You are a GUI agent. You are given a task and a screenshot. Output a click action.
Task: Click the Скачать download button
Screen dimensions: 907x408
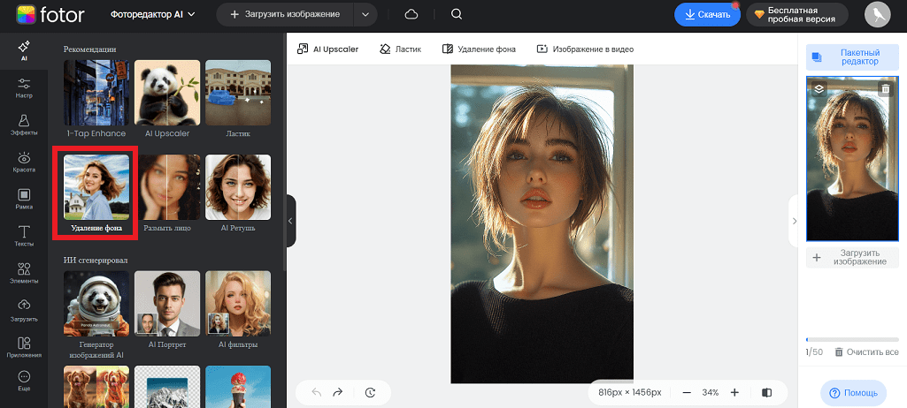(707, 15)
